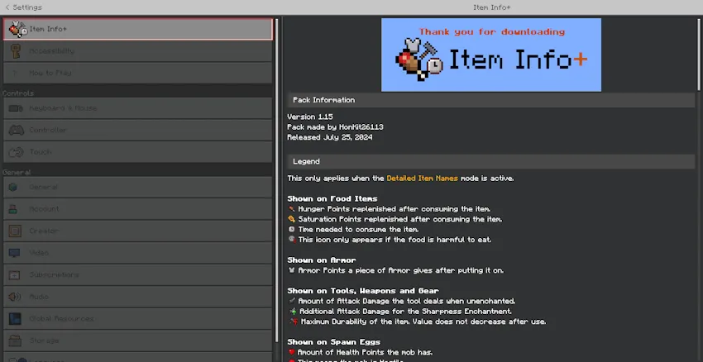Click 'Maximum Durability of the item' line
Image resolution: width=703 pixels, height=362 pixels.
point(423,322)
